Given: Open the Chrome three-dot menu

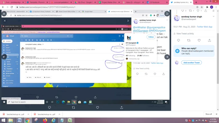Looking at the screenshot, I should [x=216, y=7].
